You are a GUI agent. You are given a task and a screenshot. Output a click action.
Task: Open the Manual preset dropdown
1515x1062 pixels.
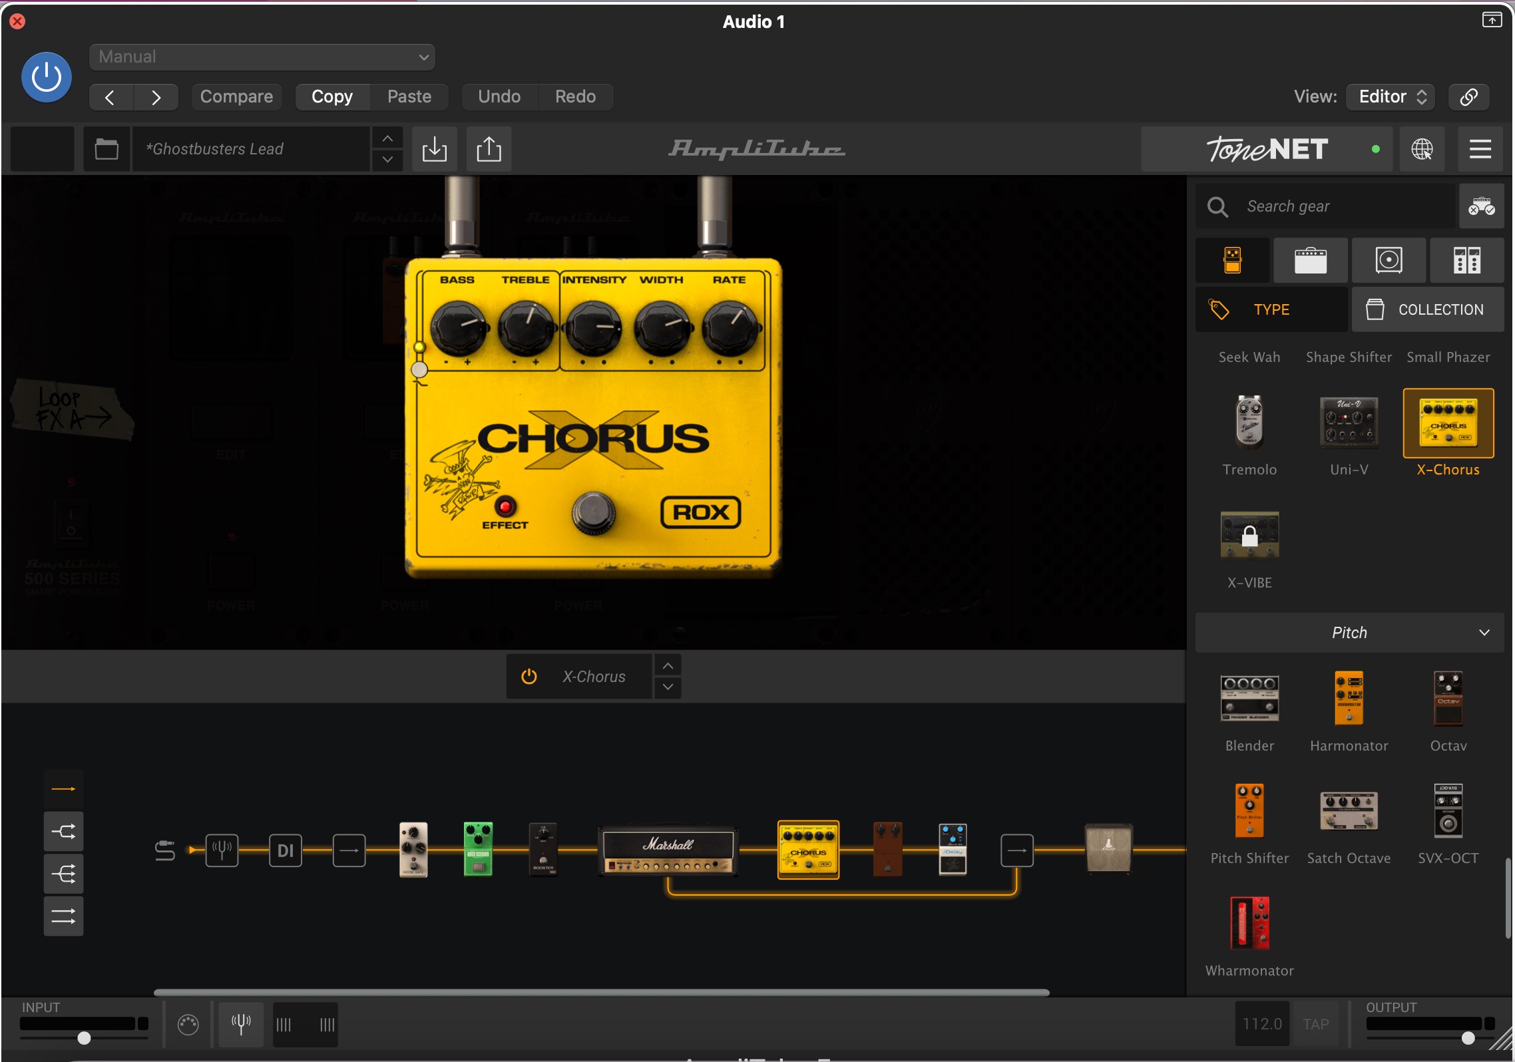pyautogui.click(x=262, y=57)
